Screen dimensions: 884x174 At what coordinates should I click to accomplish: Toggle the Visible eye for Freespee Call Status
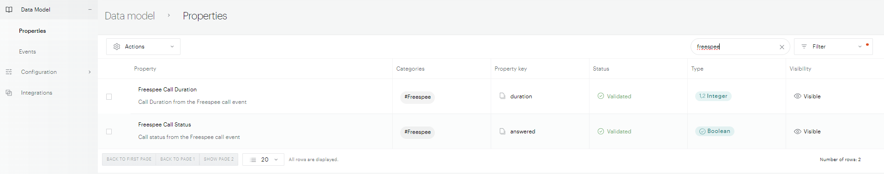(x=797, y=132)
